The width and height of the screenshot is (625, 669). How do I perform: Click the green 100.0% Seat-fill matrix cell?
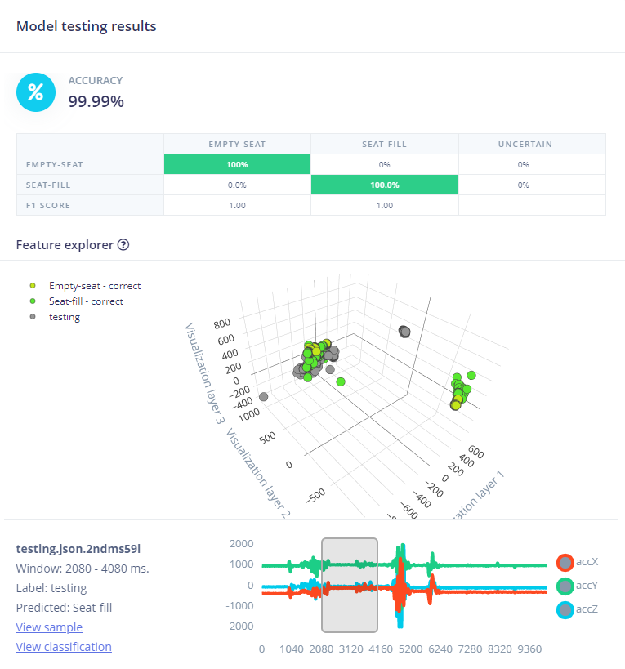point(384,185)
